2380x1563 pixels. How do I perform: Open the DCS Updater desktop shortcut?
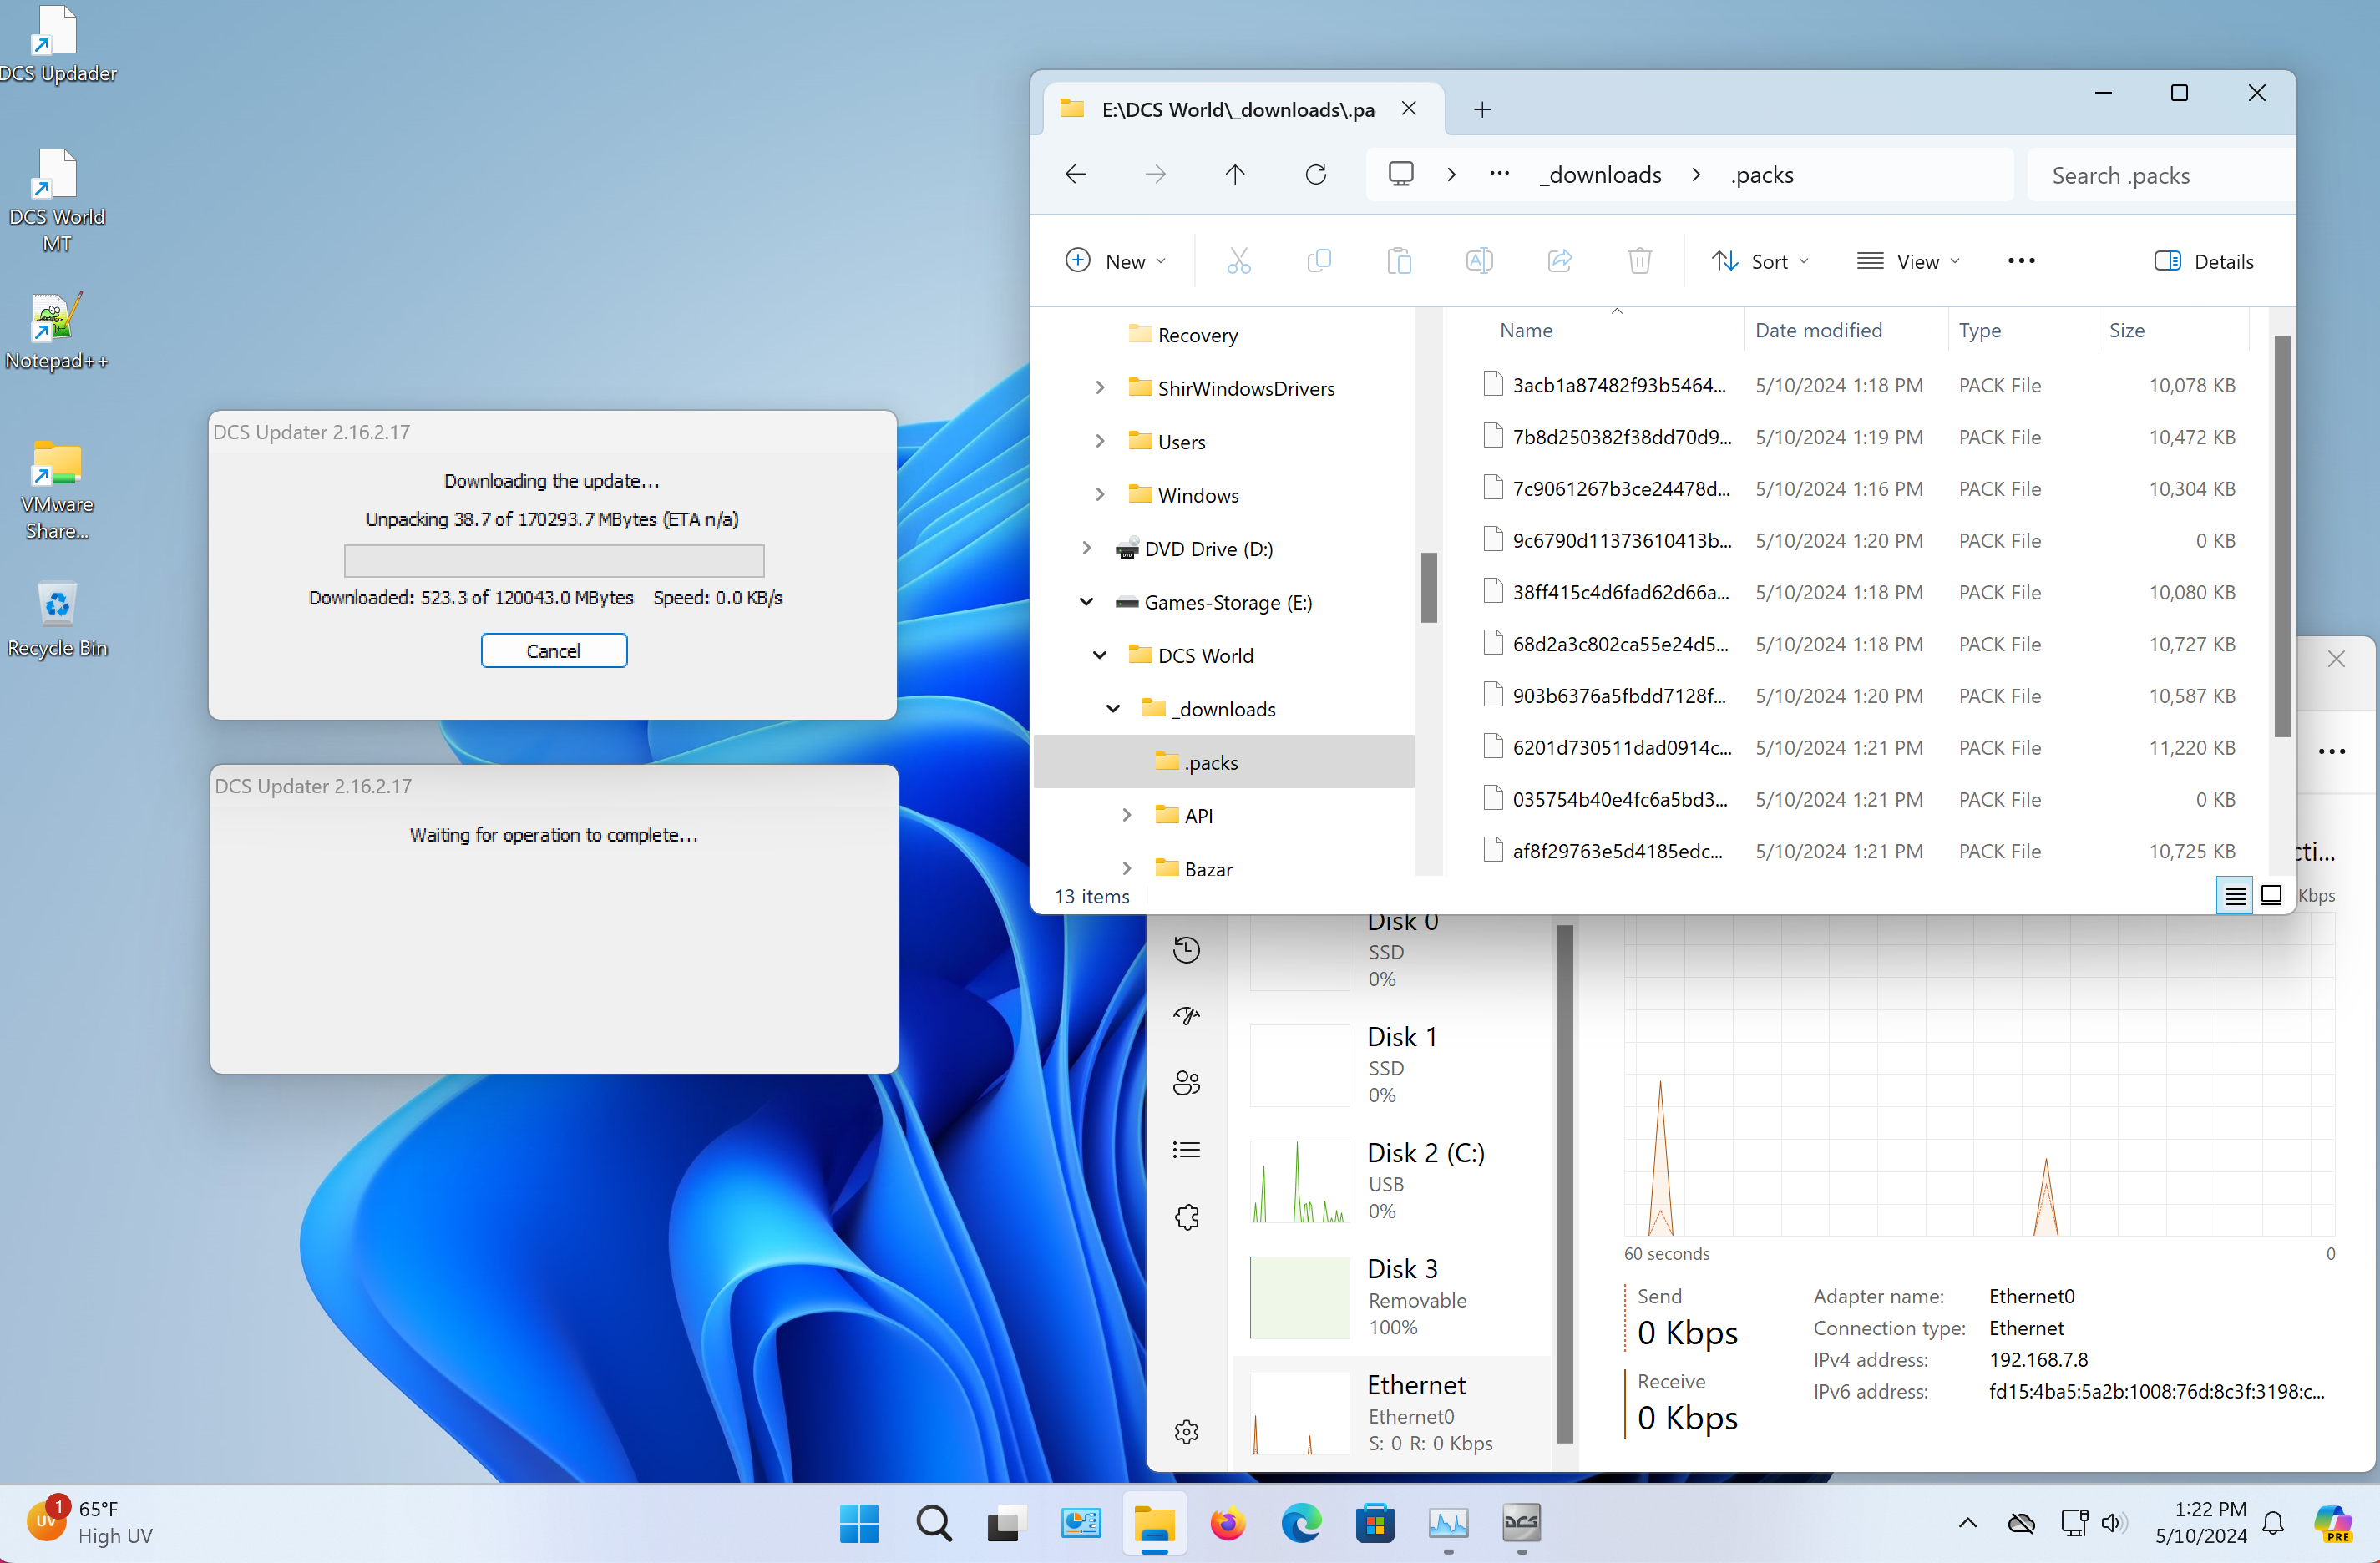pos(56,45)
